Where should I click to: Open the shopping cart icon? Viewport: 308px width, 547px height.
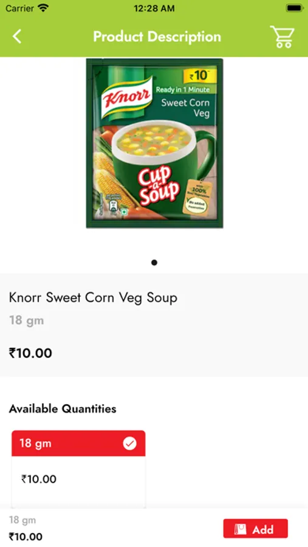point(282,36)
